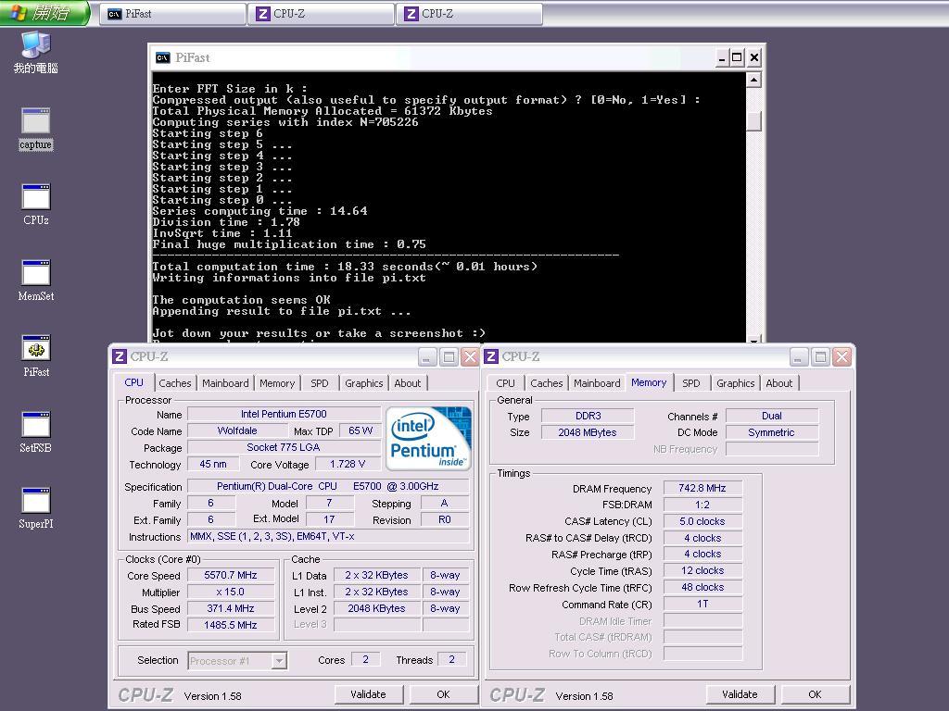
Task: Select the capture desktop icon
Action: pos(36,129)
